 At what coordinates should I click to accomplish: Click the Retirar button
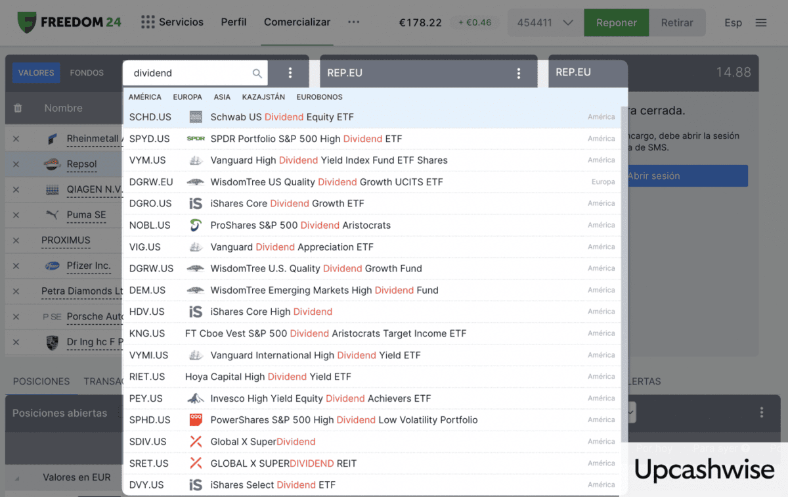tap(677, 22)
